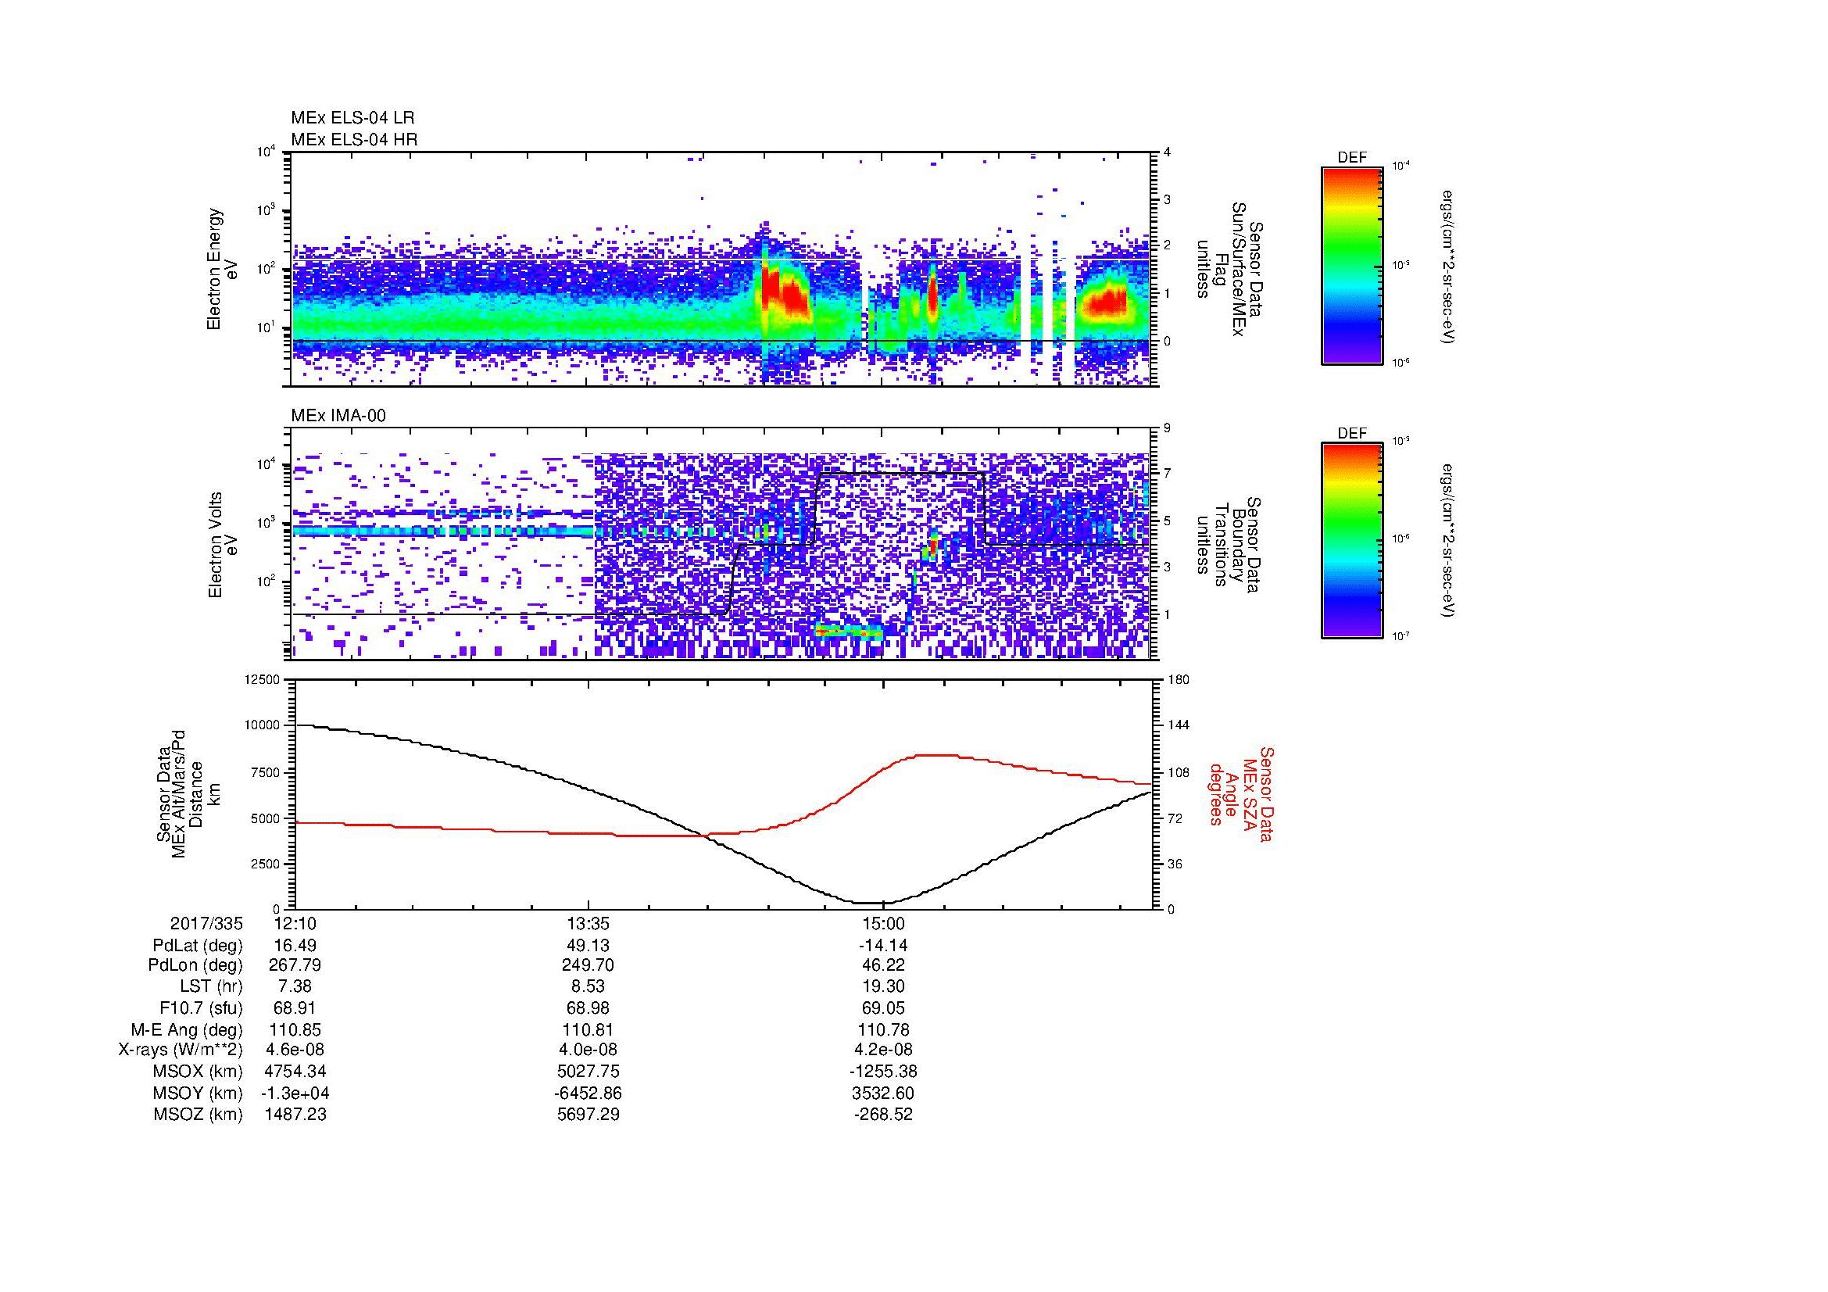Click the 'MEx ELS-04 HR' panel title
The image size is (1828, 1292).
[x=354, y=139]
